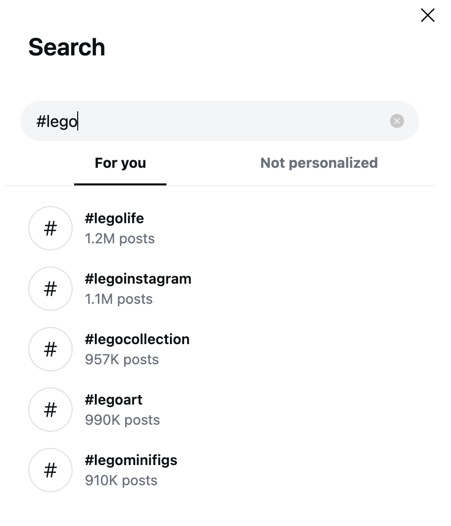Image resolution: width=451 pixels, height=526 pixels.
Task: Click the 990K posts count
Action: 122,420
